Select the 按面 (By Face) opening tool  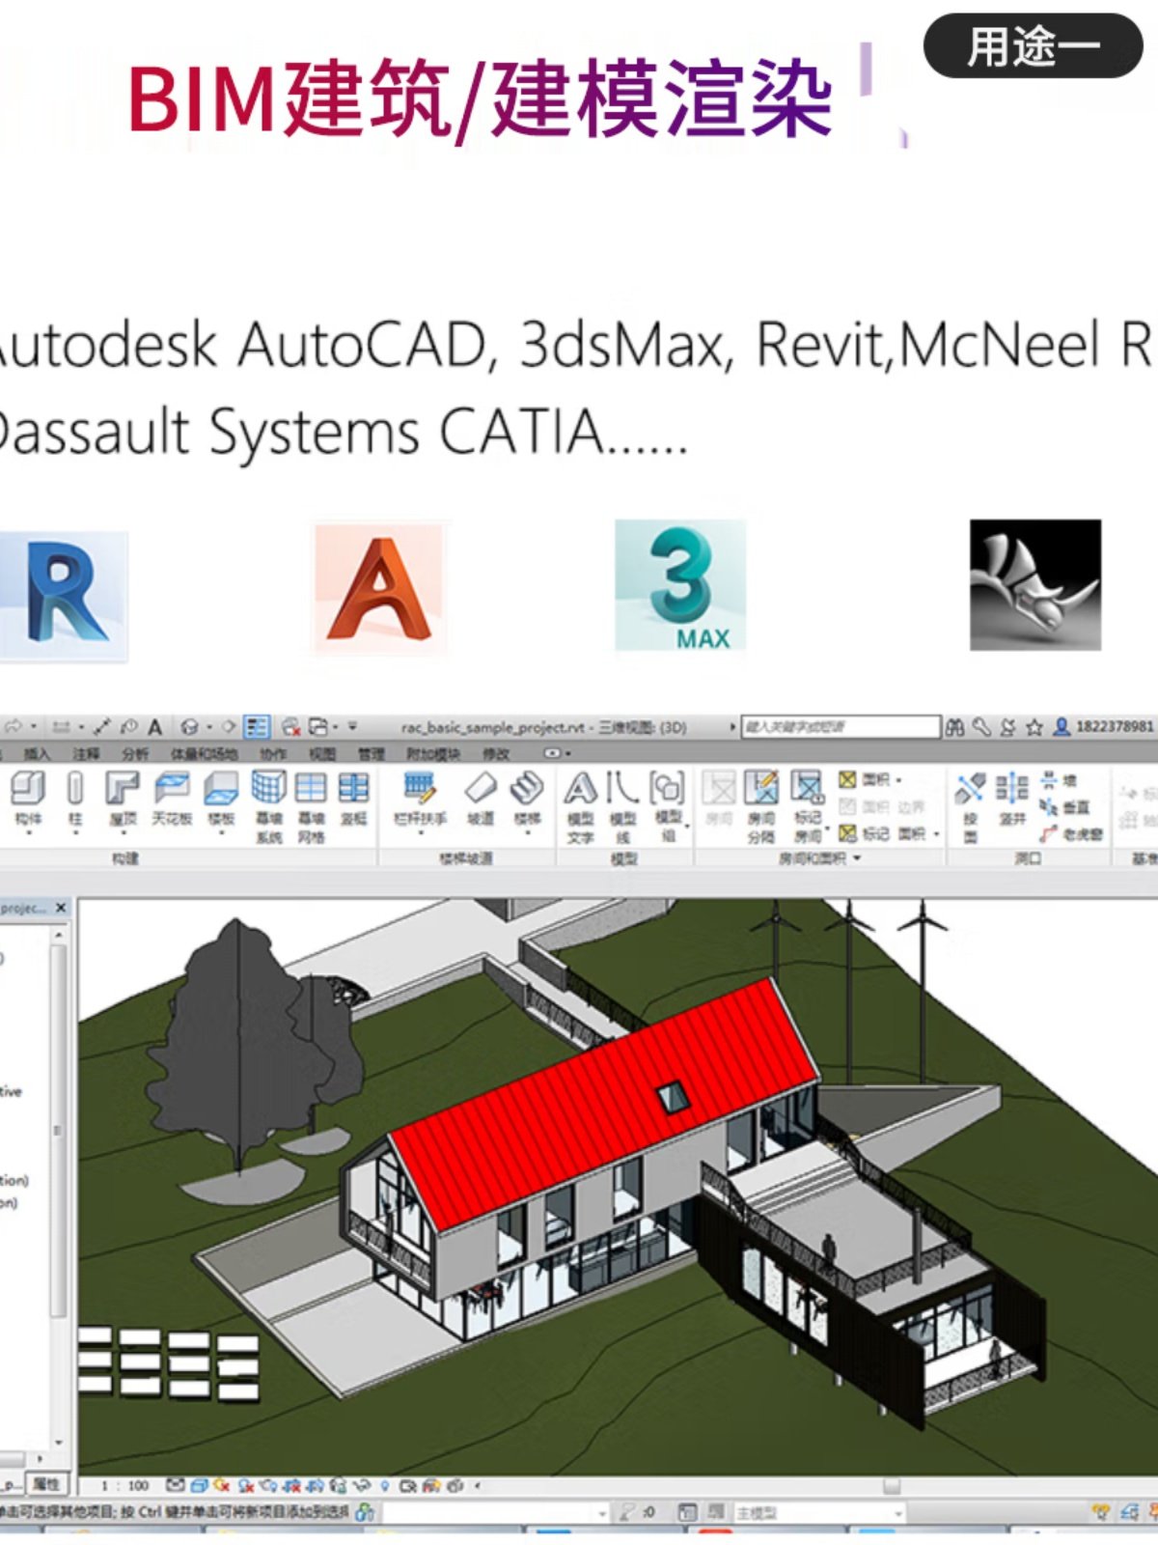[x=970, y=807]
